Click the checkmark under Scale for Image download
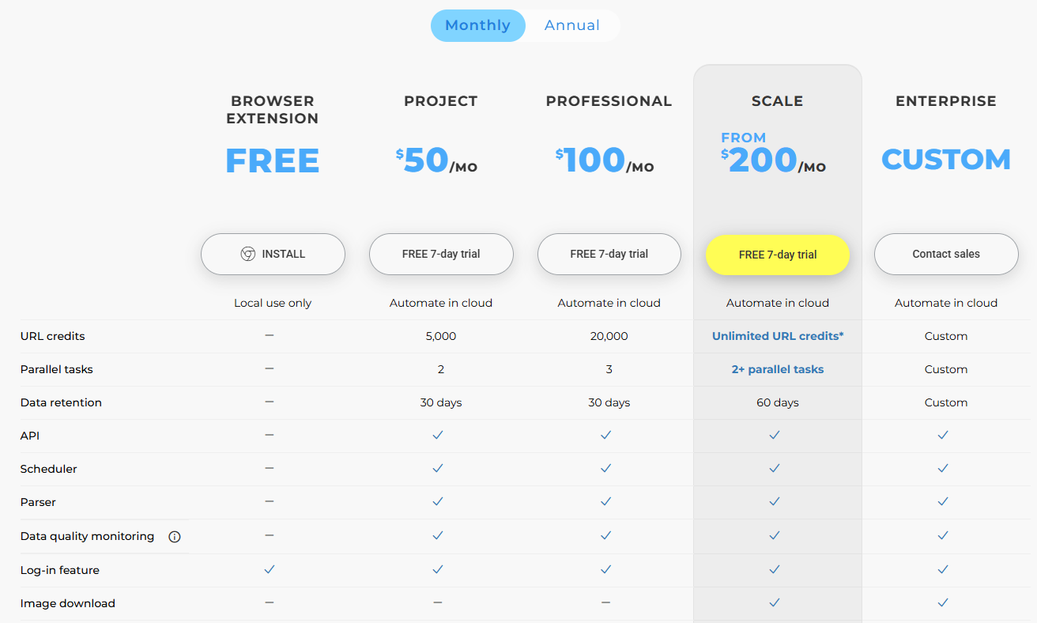The width and height of the screenshot is (1037, 623). click(x=774, y=602)
